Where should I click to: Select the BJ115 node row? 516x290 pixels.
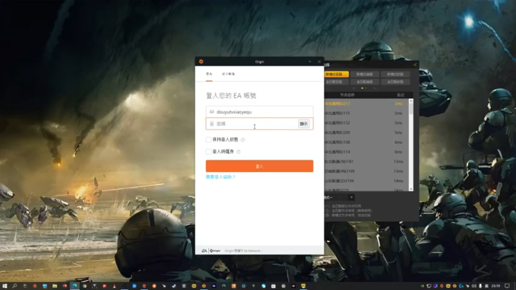coord(366,113)
